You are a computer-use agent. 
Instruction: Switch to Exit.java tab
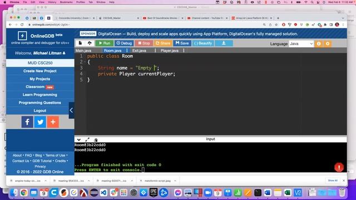pos(139,51)
